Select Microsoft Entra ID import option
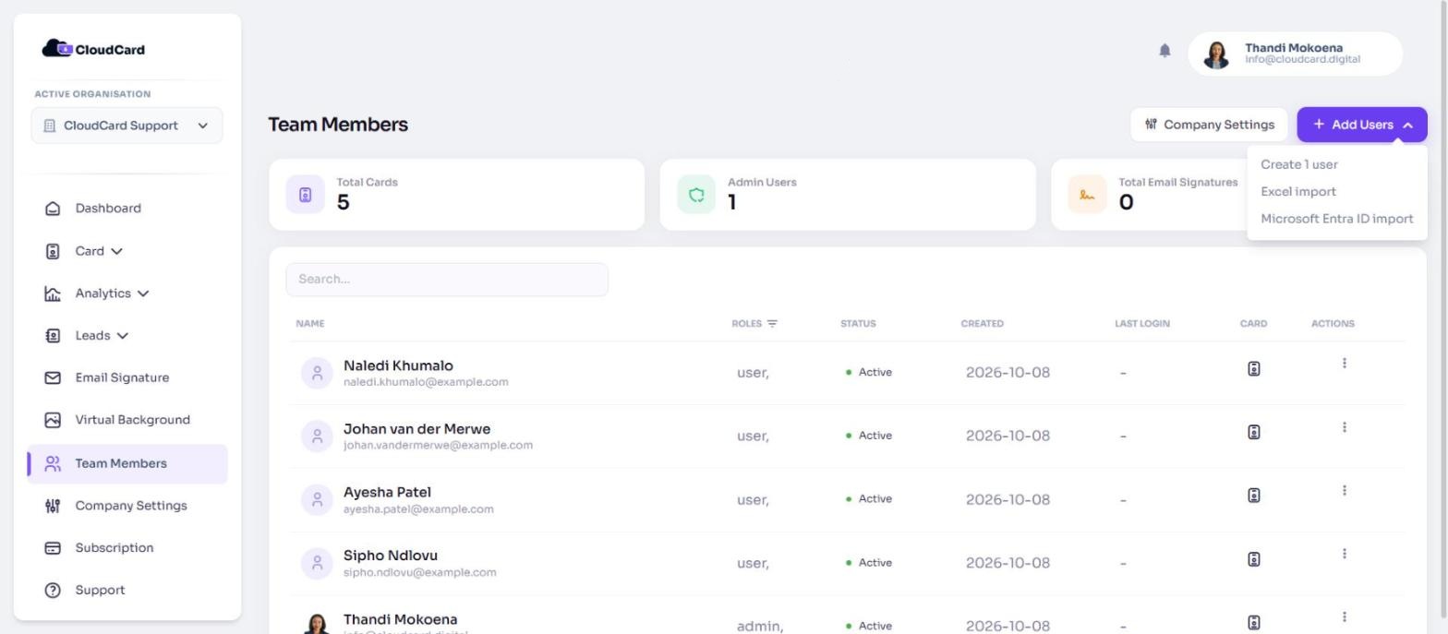 point(1336,219)
